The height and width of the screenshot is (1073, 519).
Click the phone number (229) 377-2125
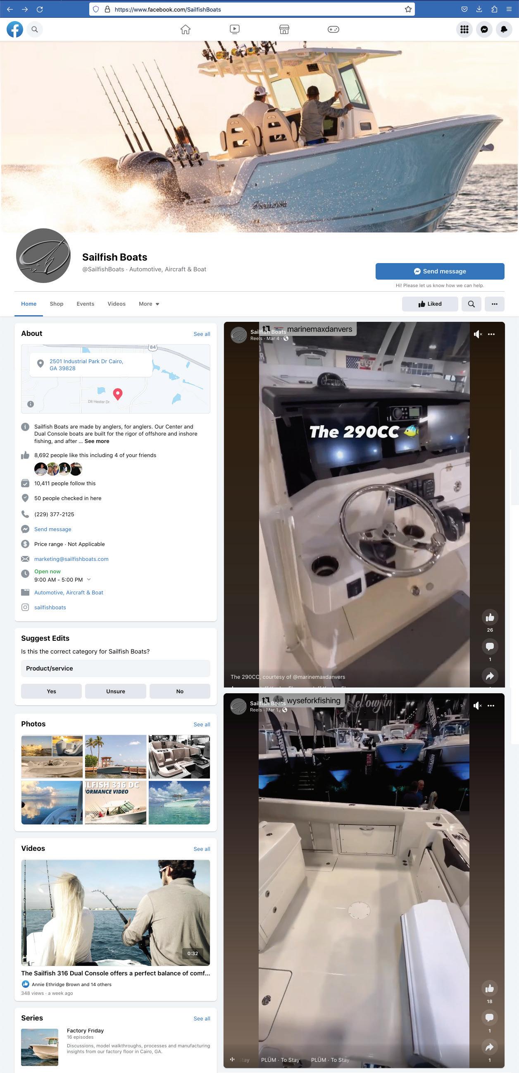point(54,515)
